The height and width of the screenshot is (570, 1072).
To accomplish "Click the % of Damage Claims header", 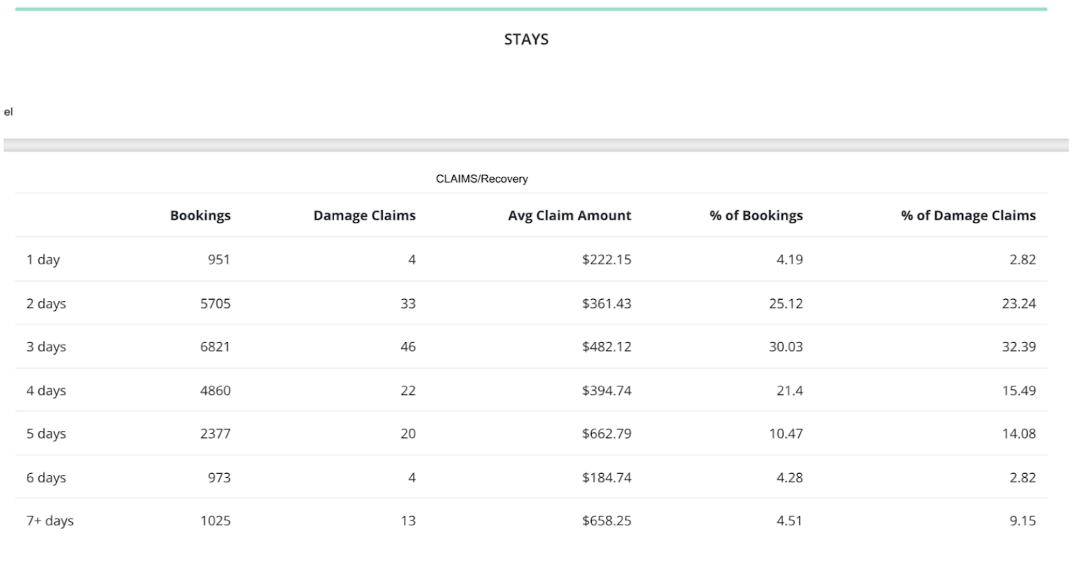I will point(967,215).
